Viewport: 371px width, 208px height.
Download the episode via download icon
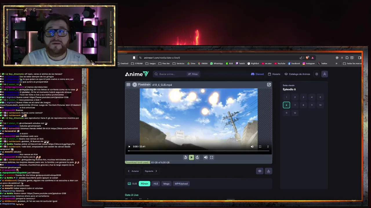[x=268, y=171]
